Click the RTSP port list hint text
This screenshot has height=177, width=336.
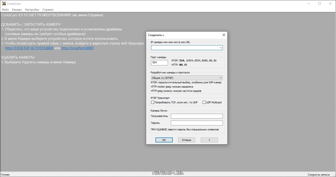[x=194, y=60]
